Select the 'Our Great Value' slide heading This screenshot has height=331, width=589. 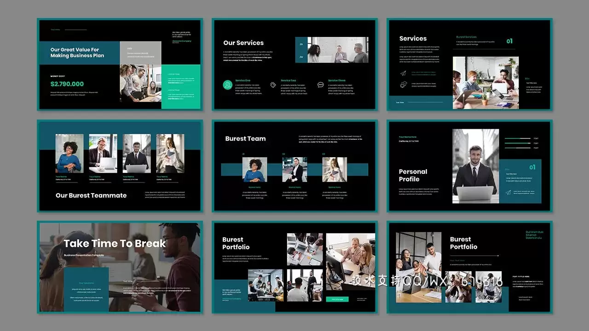pos(77,53)
